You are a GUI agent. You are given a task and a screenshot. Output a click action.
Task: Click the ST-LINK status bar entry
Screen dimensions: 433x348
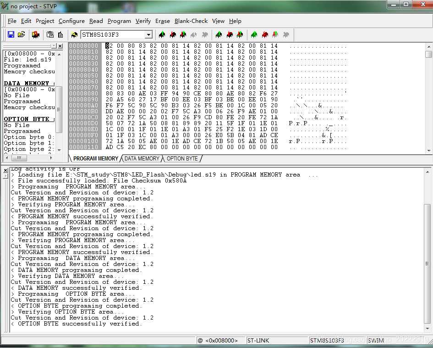click(276, 341)
